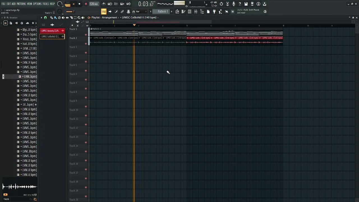Open the PATTERNS menu

click(21, 4)
